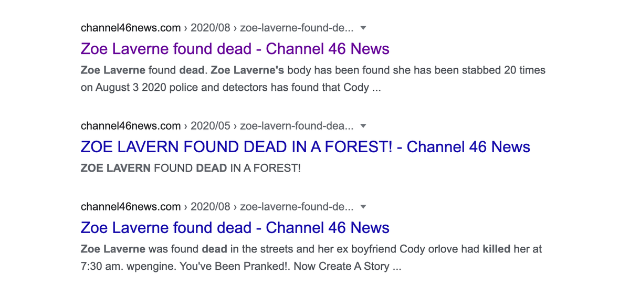Expand dropdown arrow beside URL of the last result
This screenshot has width=630, height=295.
point(363,207)
